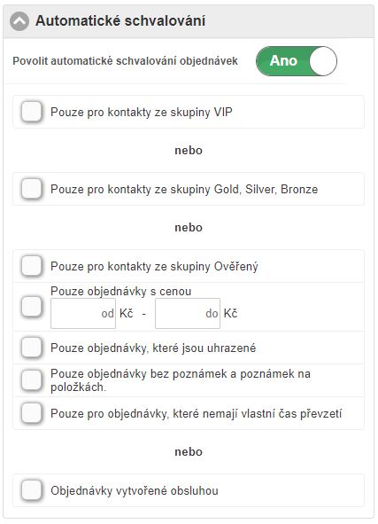Enable Gold, Silver, Bronze group checkbox

tap(31, 189)
